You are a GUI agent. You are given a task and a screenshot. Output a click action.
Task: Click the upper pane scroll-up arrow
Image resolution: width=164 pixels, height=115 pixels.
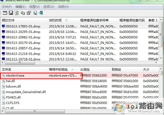(161, 20)
